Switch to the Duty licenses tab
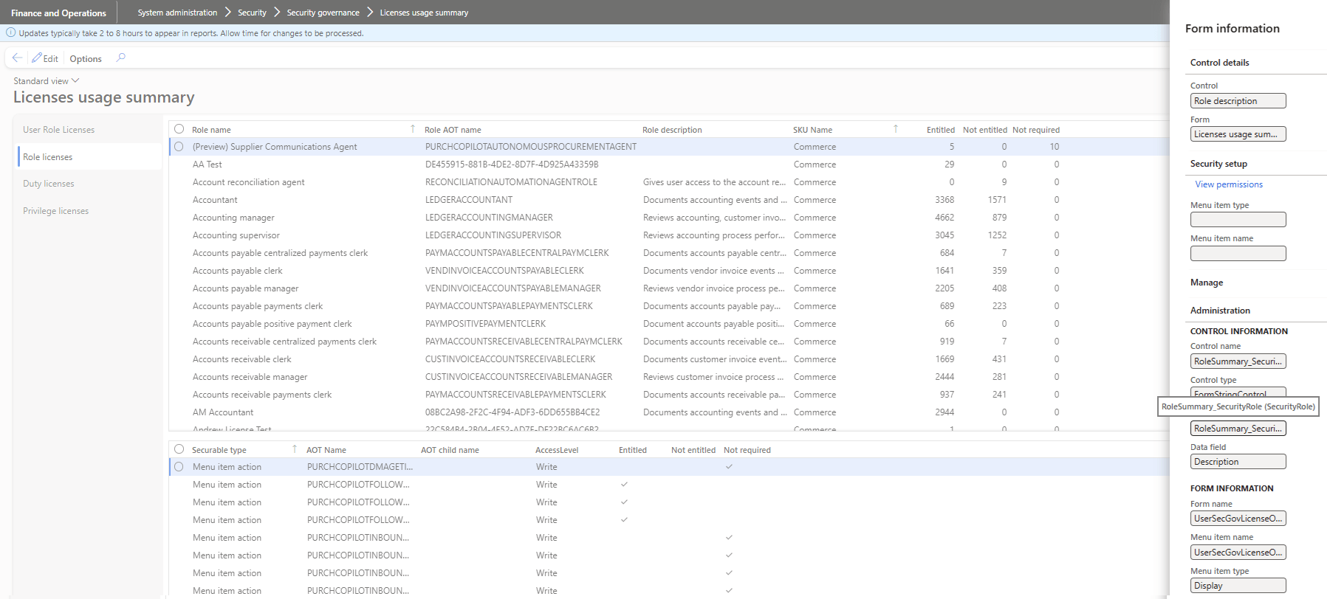This screenshot has height=599, width=1327. 49,184
